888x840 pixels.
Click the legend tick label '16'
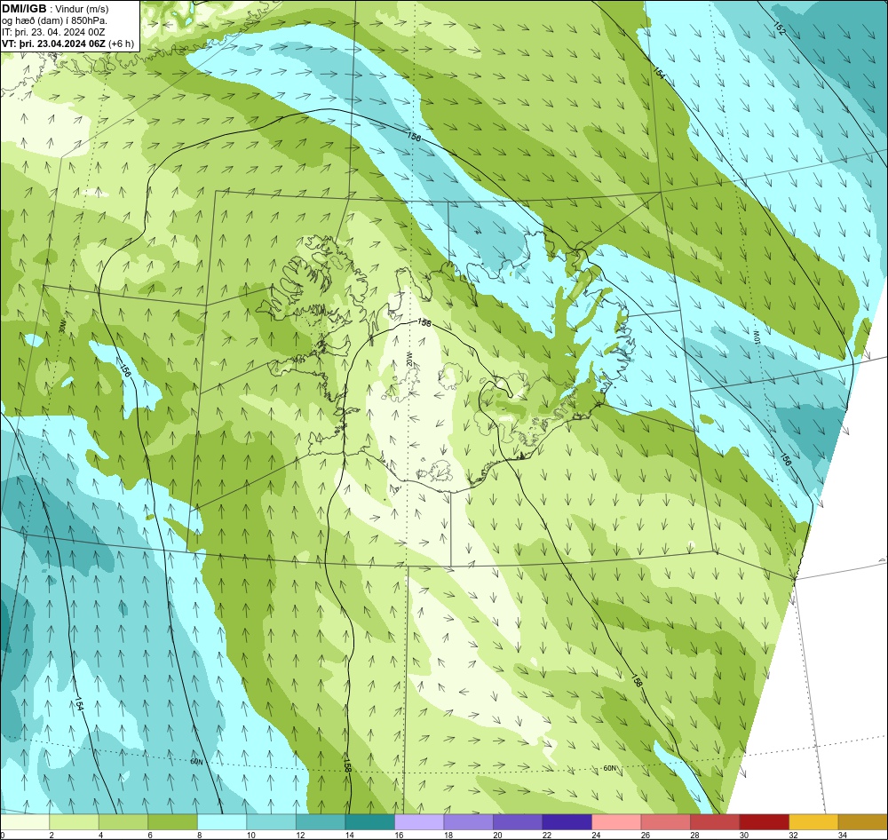pyautogui.click(x=399, y=835)
